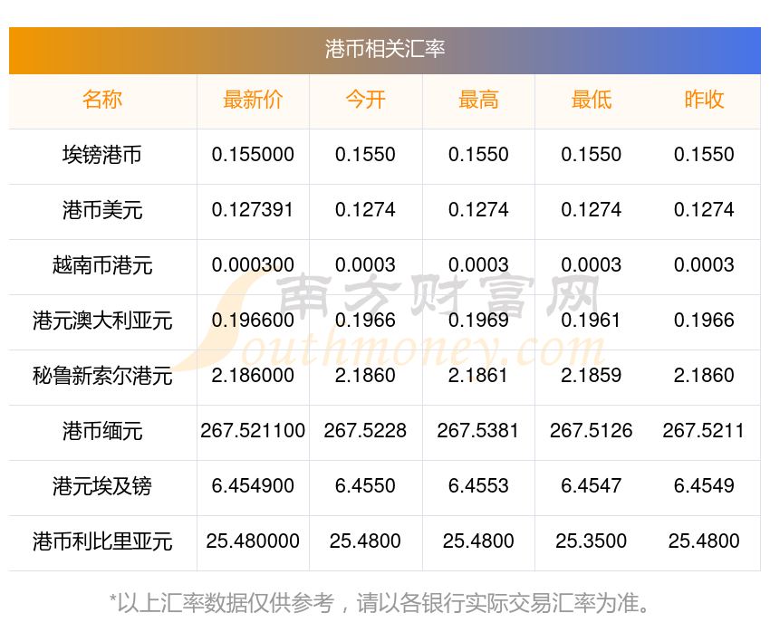Open the 港元澳大利亚元 row name
The image size is (770, 632).
click(102, 321)
